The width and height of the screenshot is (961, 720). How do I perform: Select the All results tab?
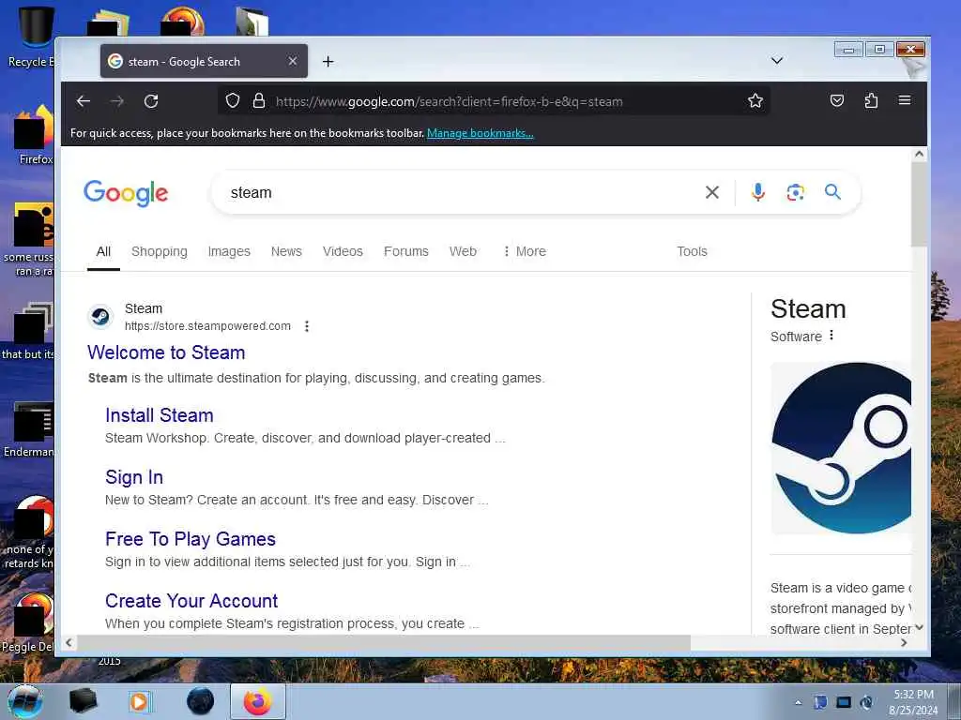[x=103, y=251]
